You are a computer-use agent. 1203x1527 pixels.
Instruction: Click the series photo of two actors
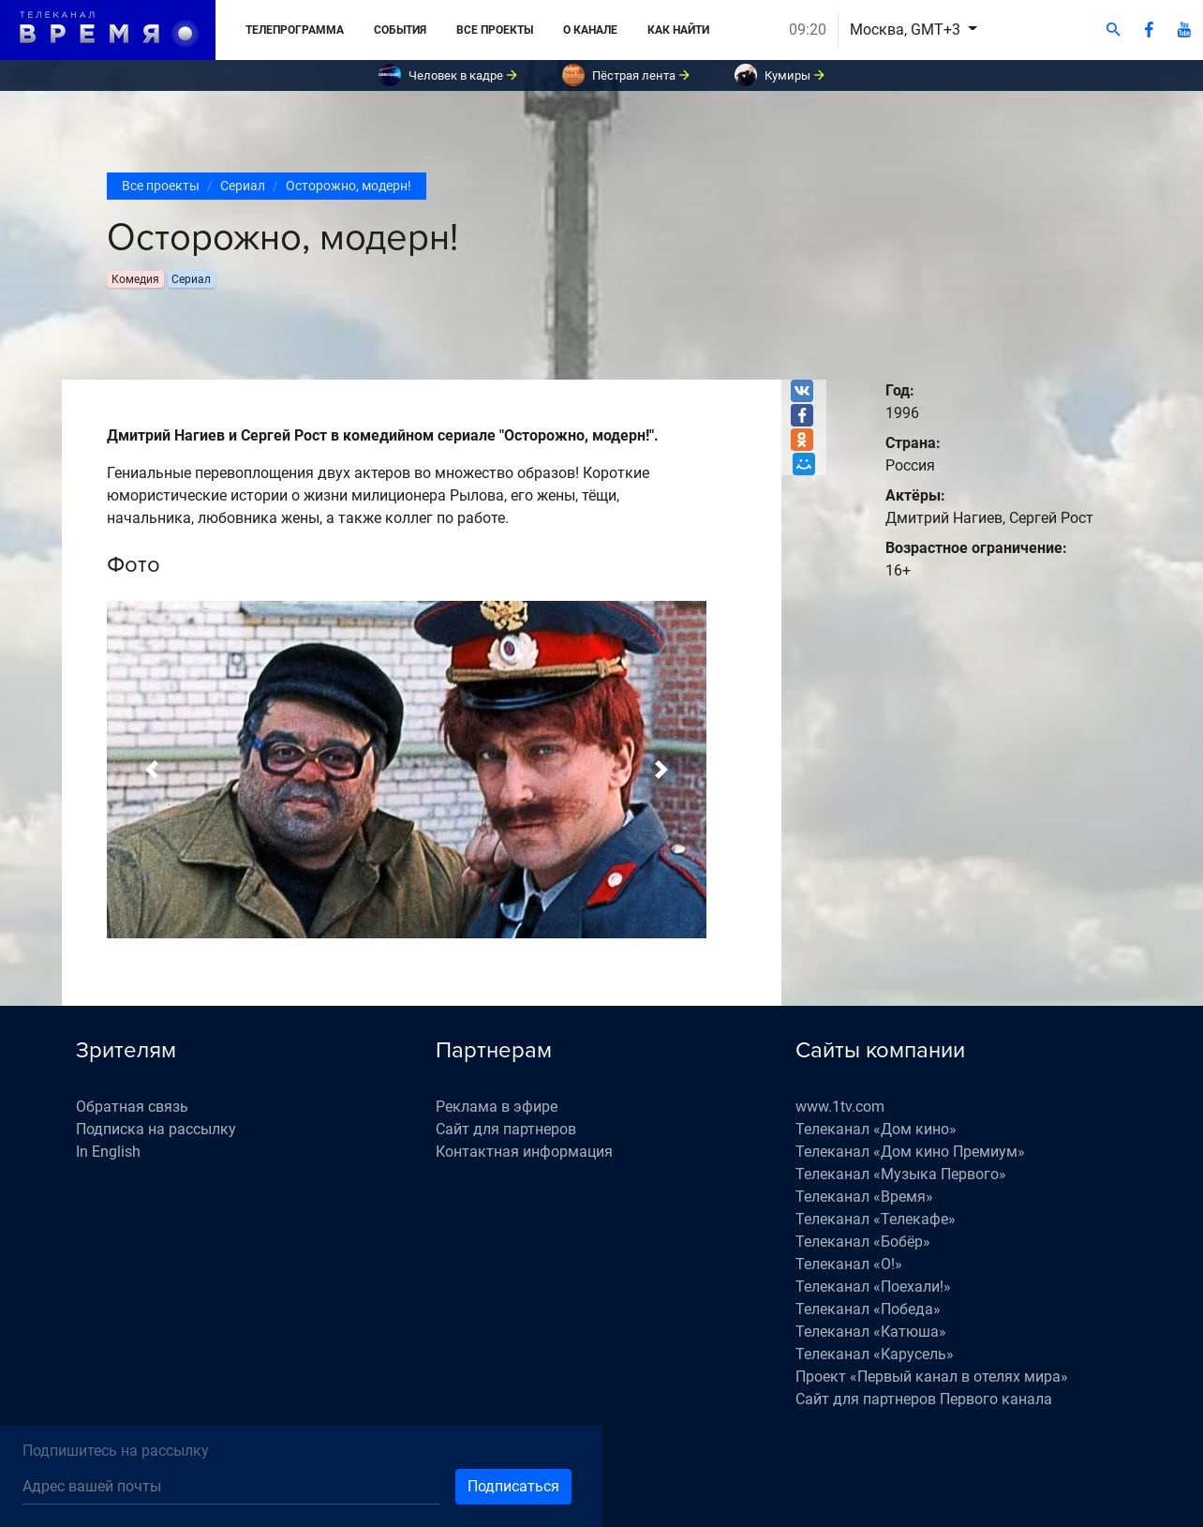pos(407,770)
